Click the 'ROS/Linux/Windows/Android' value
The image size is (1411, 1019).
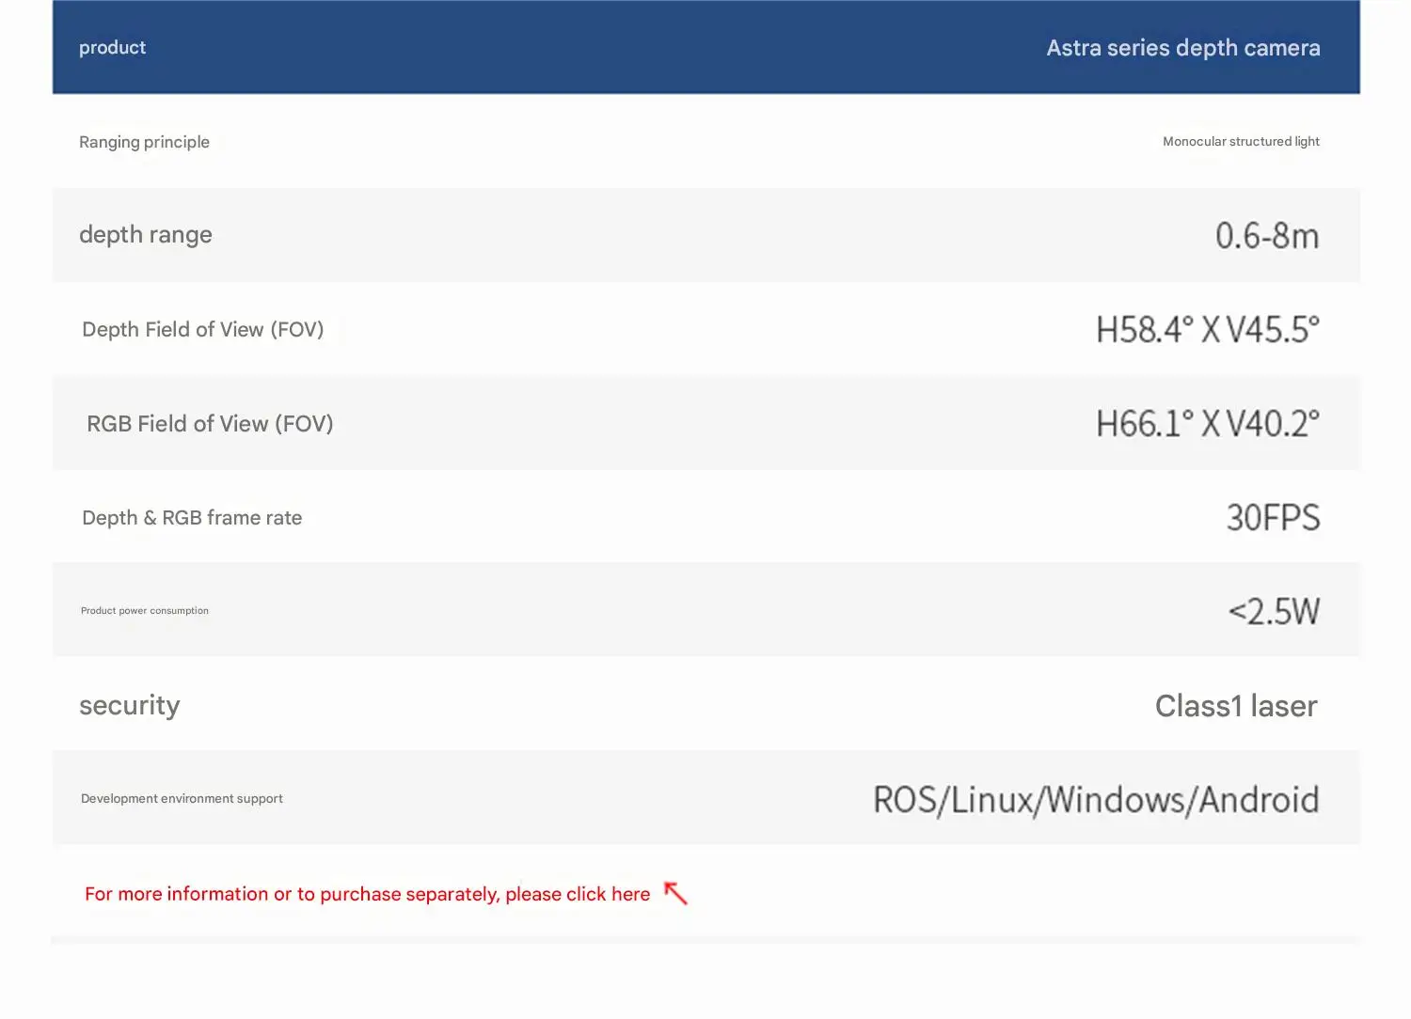1096,800
